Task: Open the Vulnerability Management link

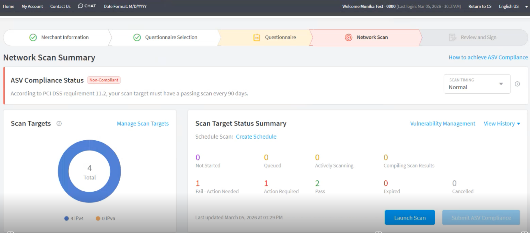Action: click(x=443, y=124)
